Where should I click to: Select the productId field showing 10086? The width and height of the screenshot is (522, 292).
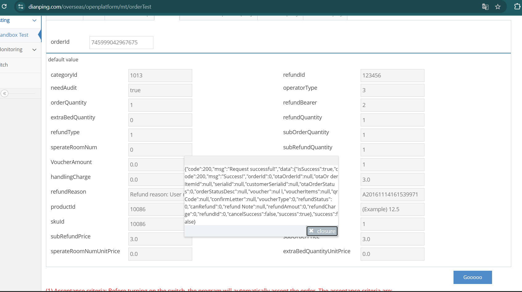point(156,209)
